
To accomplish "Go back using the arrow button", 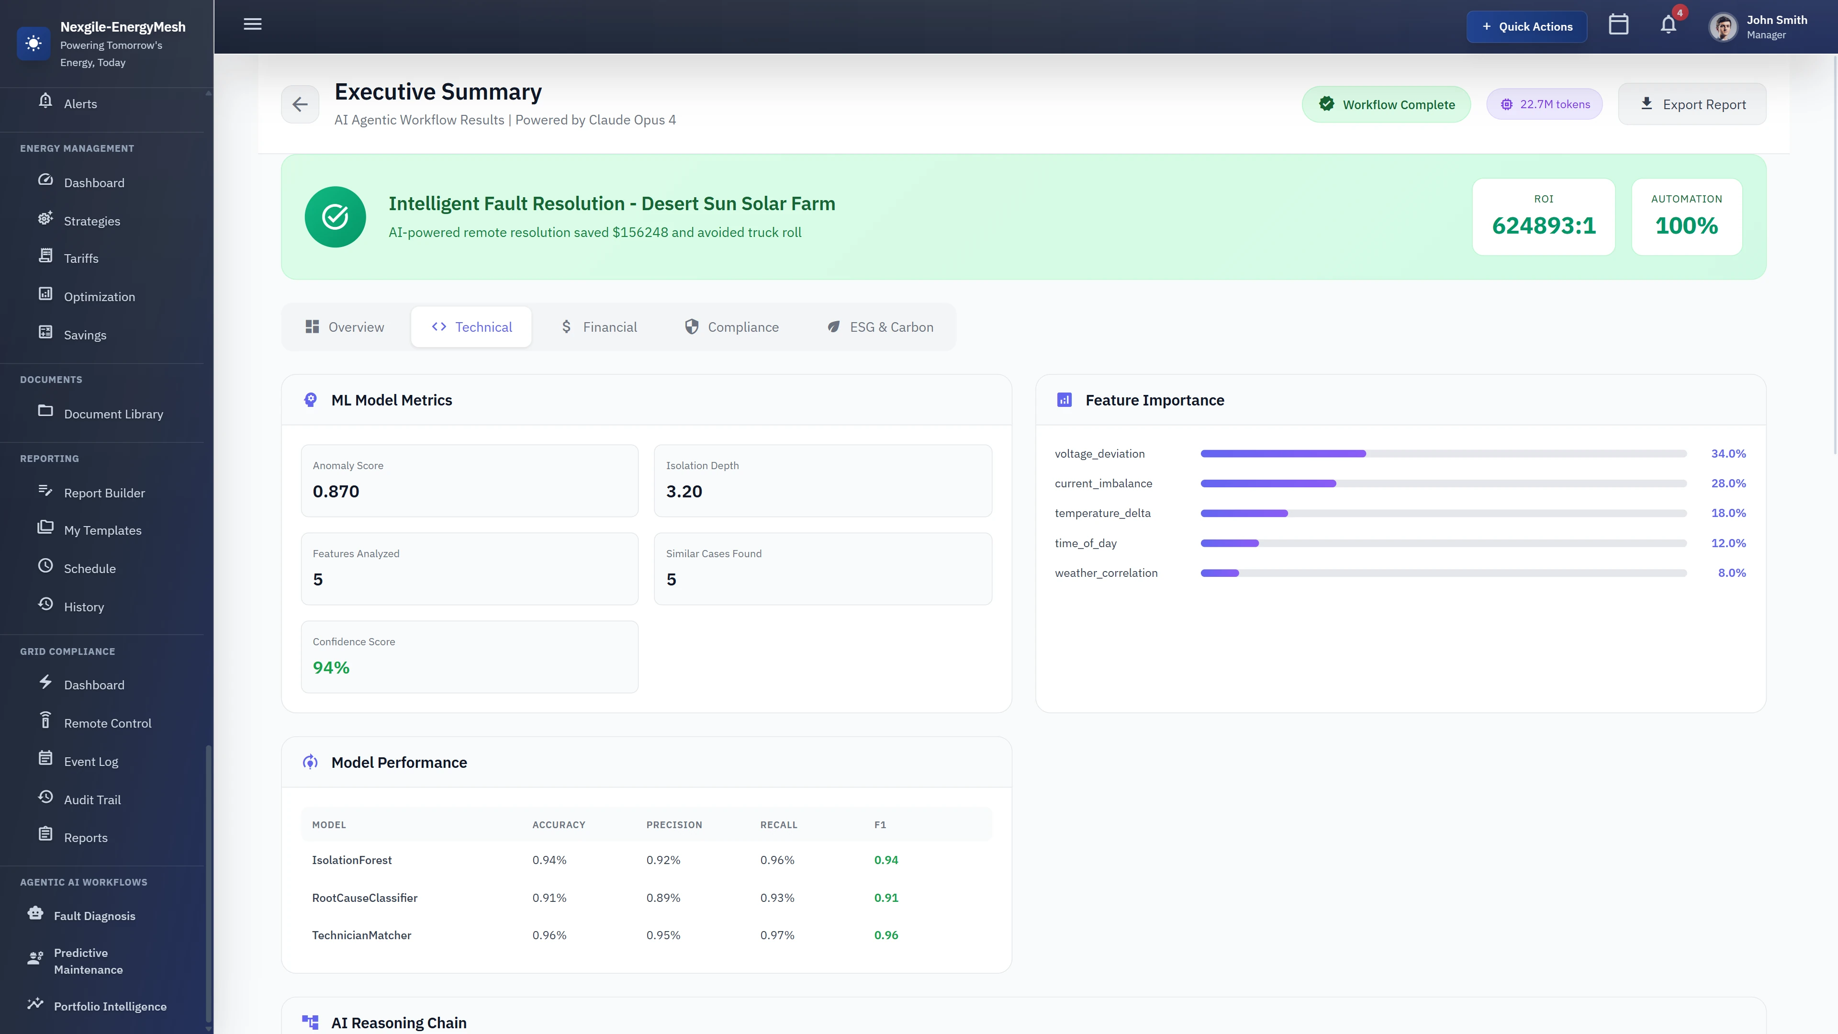I will point(300,103).
